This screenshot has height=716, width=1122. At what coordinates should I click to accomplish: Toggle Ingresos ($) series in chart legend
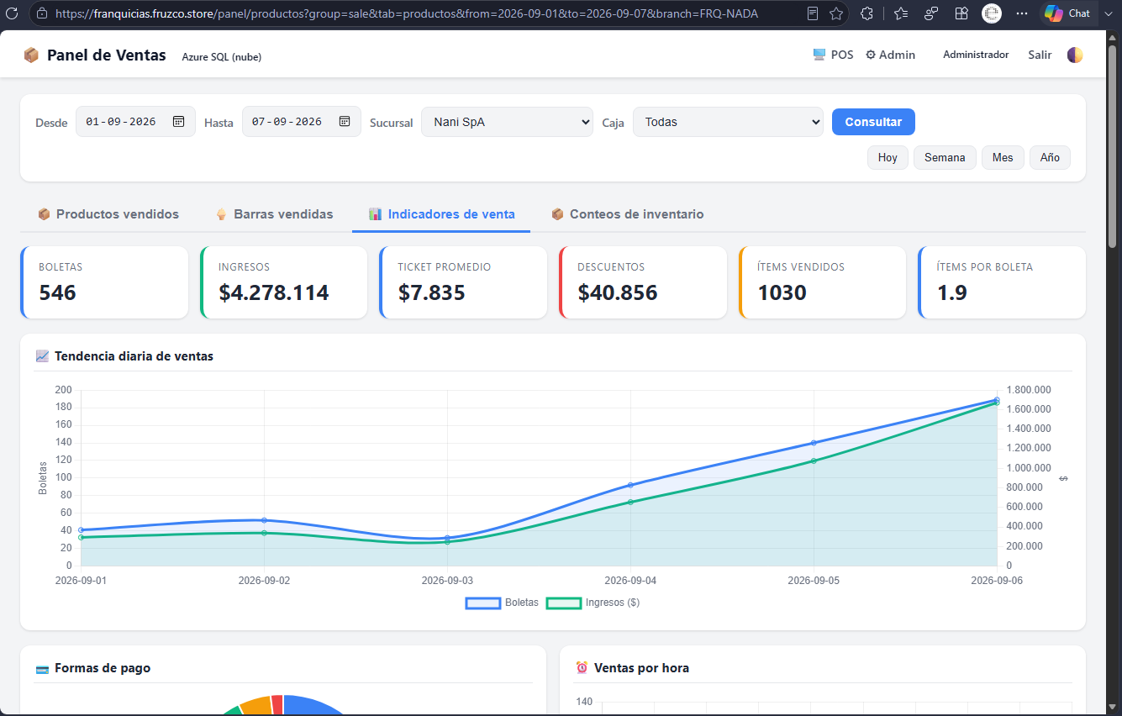point(593,603)
